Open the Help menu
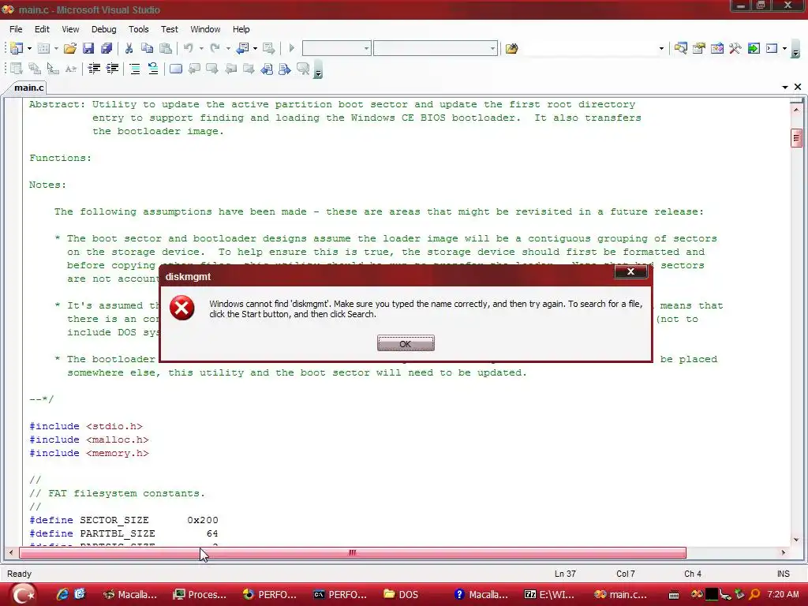Viewport: 808px width, 606px height. [x=241, y=29]
